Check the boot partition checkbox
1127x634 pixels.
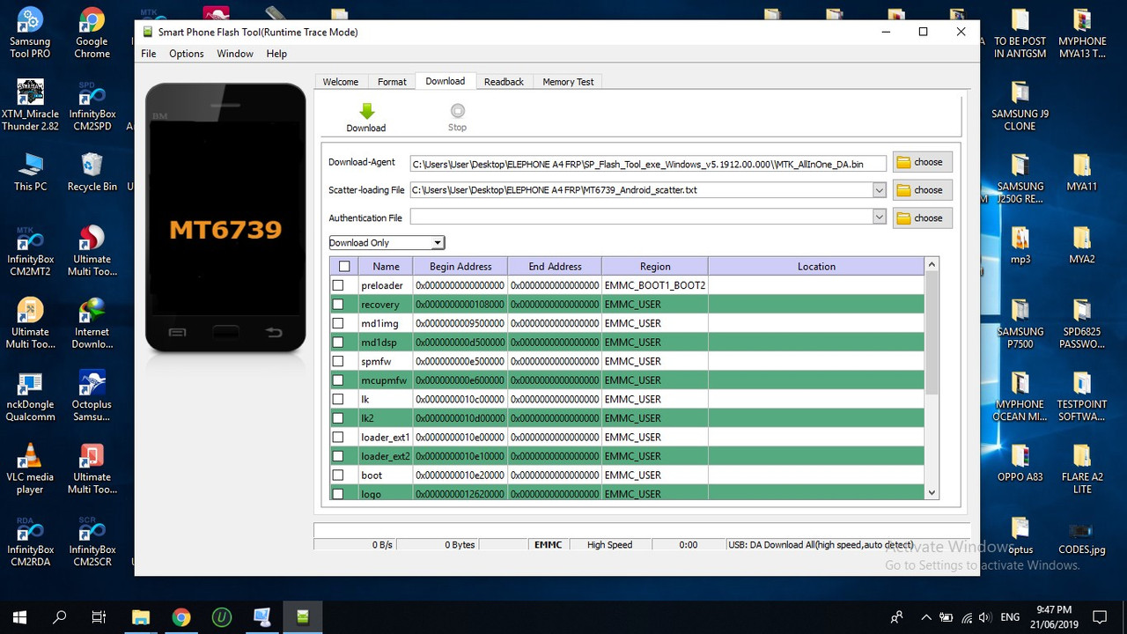click(x=337, y=475)
